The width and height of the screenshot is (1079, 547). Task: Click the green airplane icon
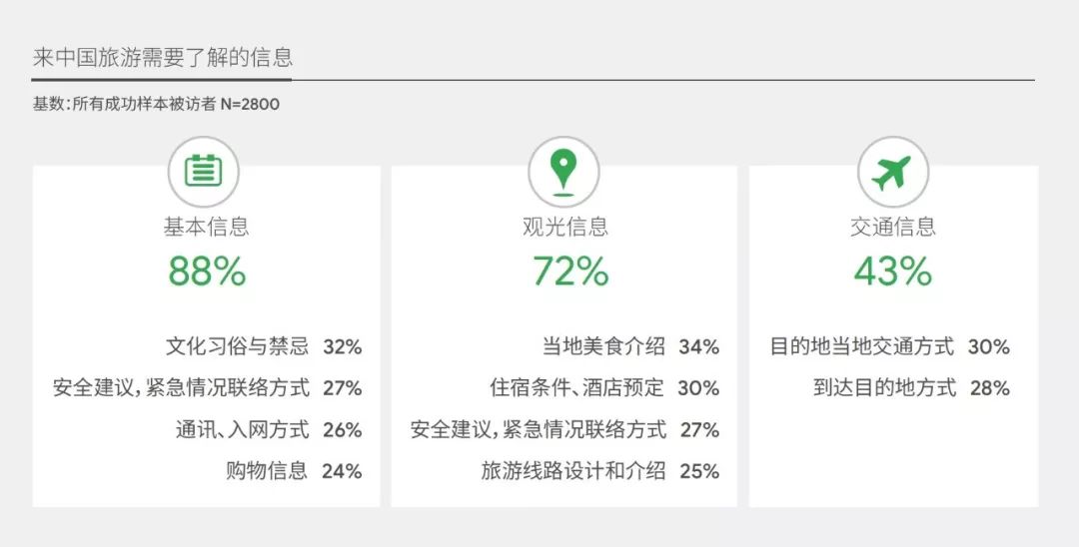[x=892, y=173]
